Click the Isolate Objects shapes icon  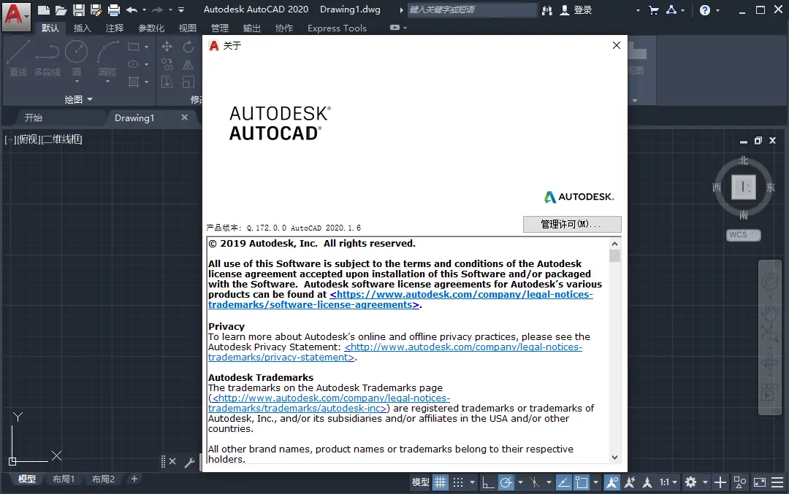point(740,482)
